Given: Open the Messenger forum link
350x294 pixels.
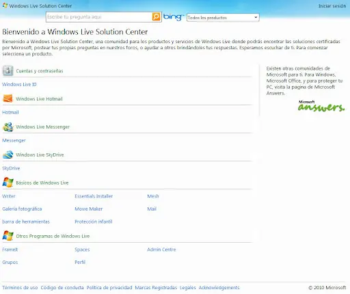Looking at the screenshot, I should [14, 140].
